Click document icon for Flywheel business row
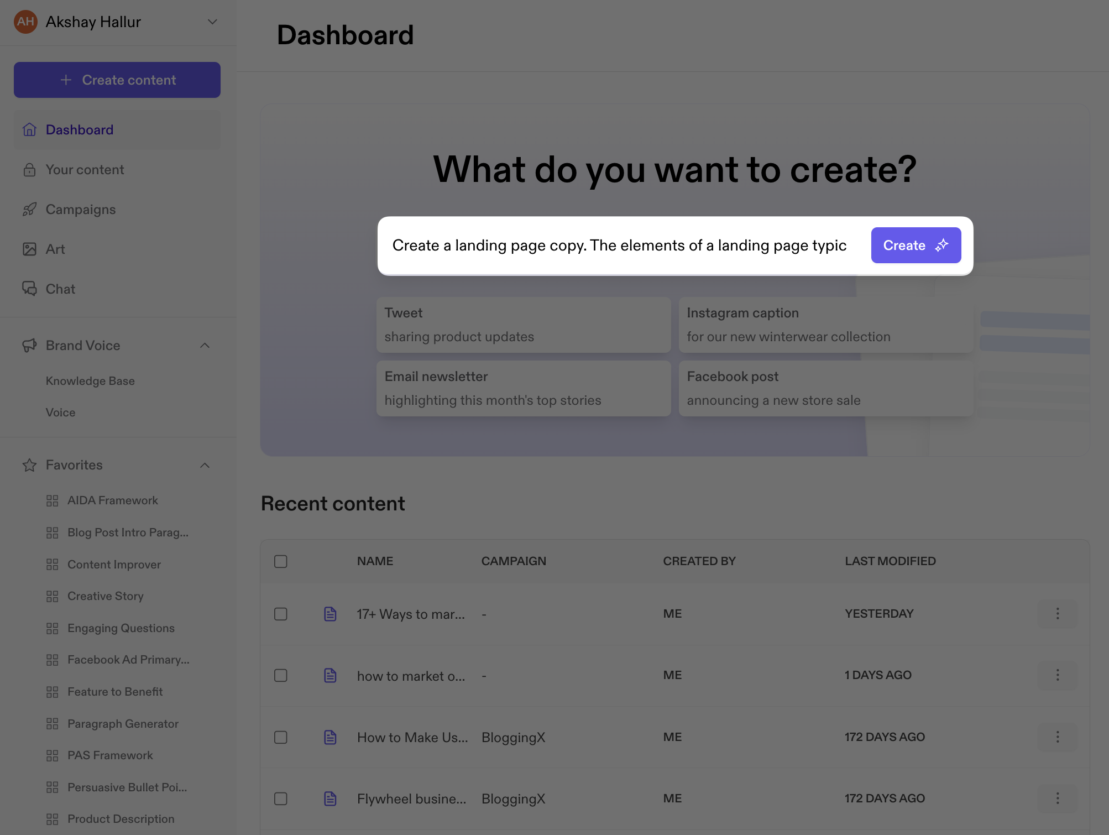This screenshot has width=1109, height=835. coord(330,799)
